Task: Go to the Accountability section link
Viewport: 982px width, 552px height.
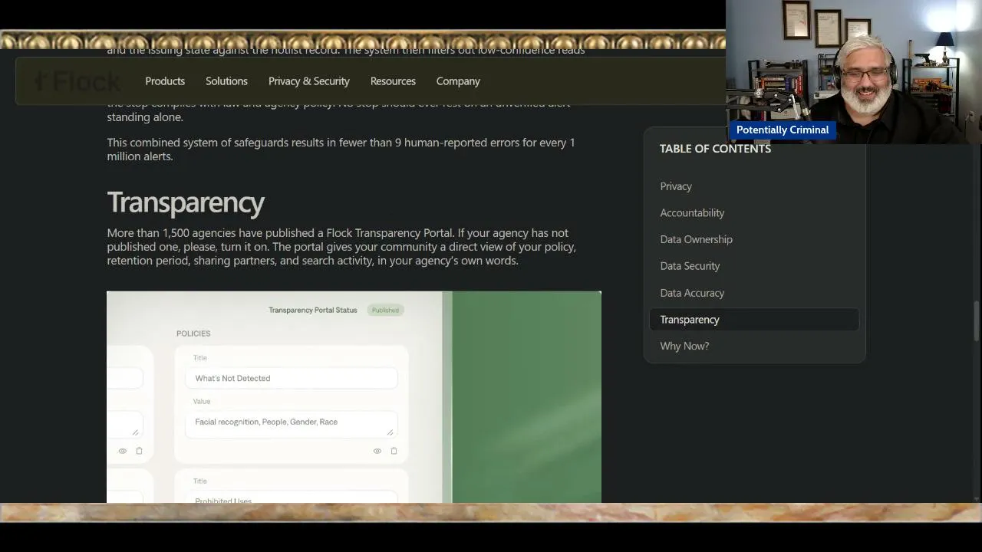Action: (x=692, y=213)
